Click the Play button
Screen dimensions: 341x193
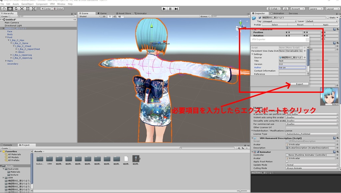coord(164,9)
